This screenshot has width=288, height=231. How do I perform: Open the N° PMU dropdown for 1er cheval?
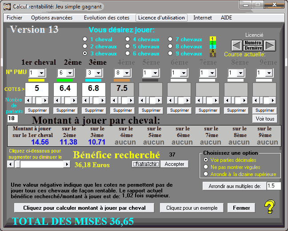(41, 72)
